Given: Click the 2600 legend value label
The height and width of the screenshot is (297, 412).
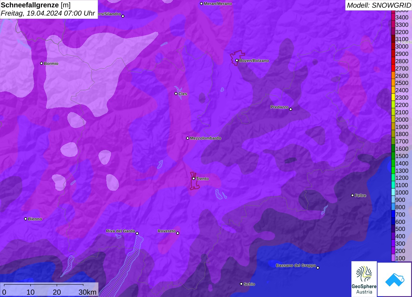Looking at the screenshot, I should tap(402, 76).
